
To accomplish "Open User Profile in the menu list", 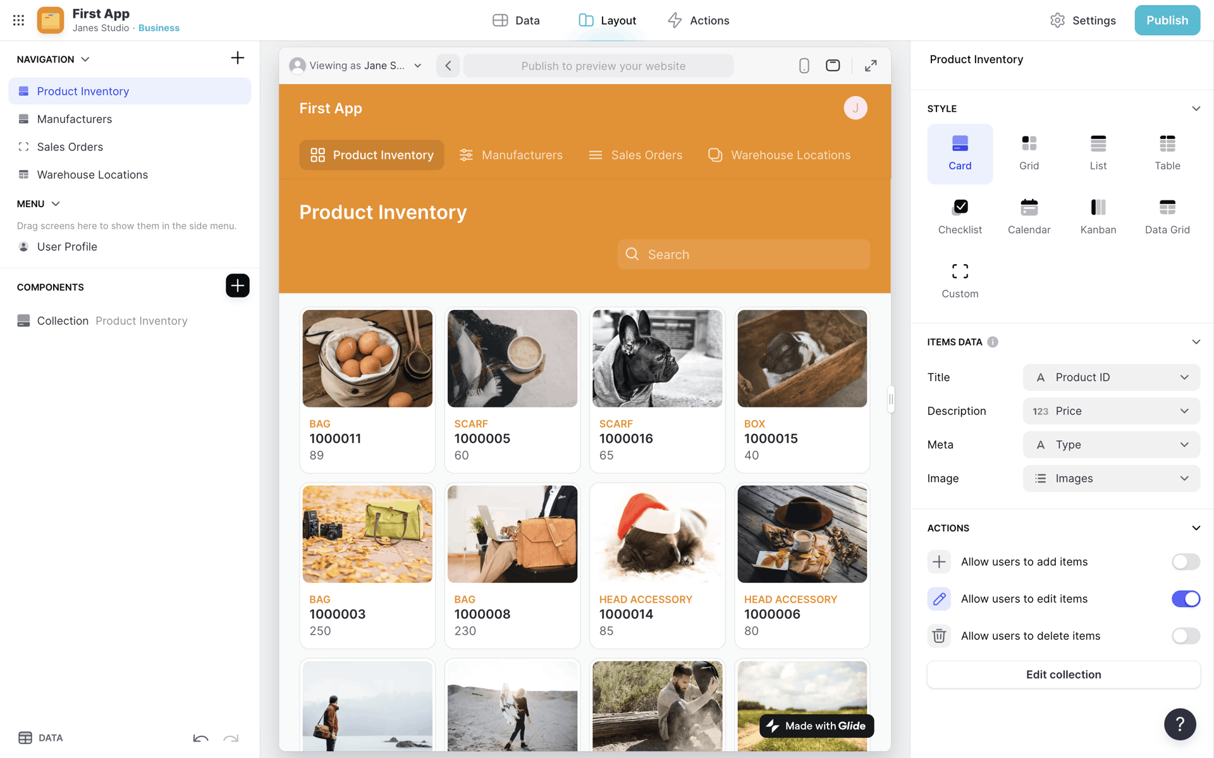I will pyautogui.click(x=130, y=246).
